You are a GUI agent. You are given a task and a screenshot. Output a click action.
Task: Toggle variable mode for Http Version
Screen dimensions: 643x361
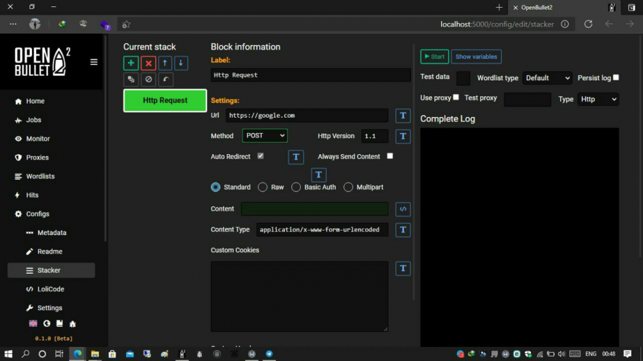coord(403,136)
